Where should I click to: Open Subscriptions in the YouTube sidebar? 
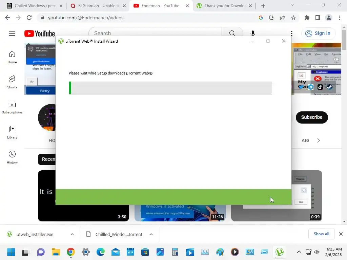pyautogui.click(x=12, y=107)
